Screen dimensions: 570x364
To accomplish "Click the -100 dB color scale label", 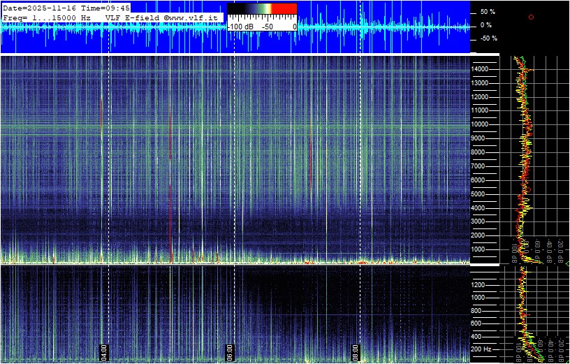I will click(242, 26).
